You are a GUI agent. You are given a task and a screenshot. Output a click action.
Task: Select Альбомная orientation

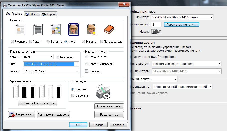click(72, 96)
